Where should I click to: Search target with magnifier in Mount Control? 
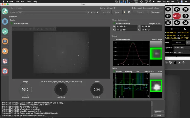pyautogui.click(x=188, y=42)
